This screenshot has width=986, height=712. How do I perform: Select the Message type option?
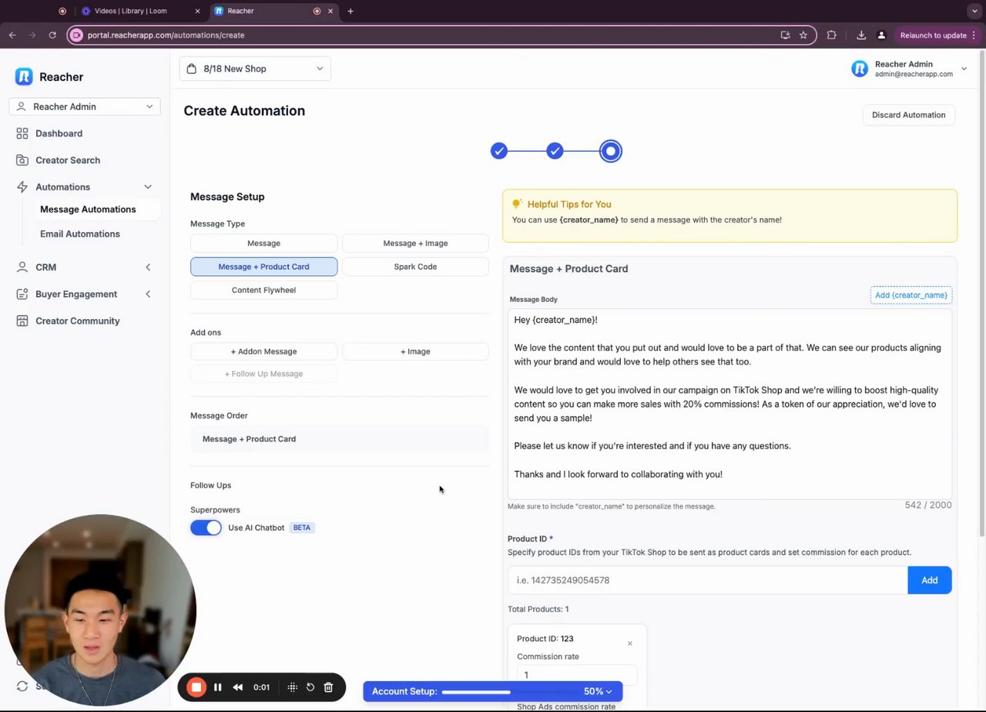point(263,243)
